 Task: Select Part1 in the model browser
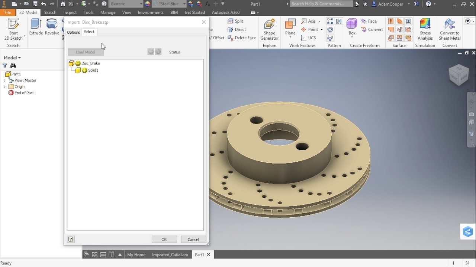13,74
